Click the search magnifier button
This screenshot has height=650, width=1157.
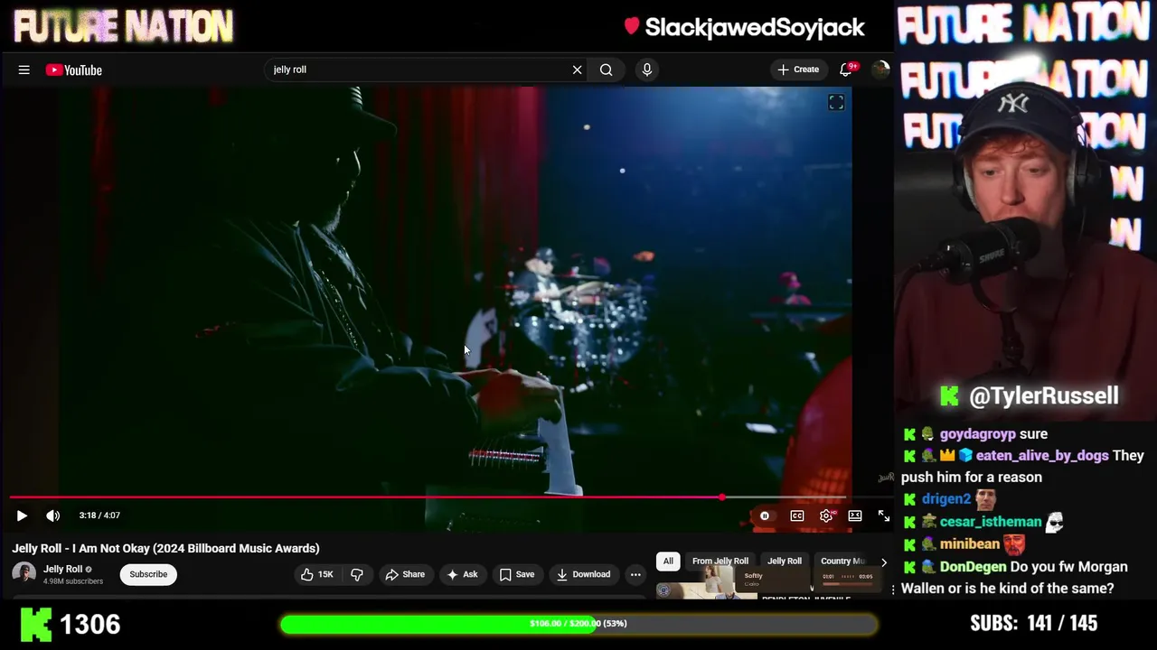coord(606,70)
